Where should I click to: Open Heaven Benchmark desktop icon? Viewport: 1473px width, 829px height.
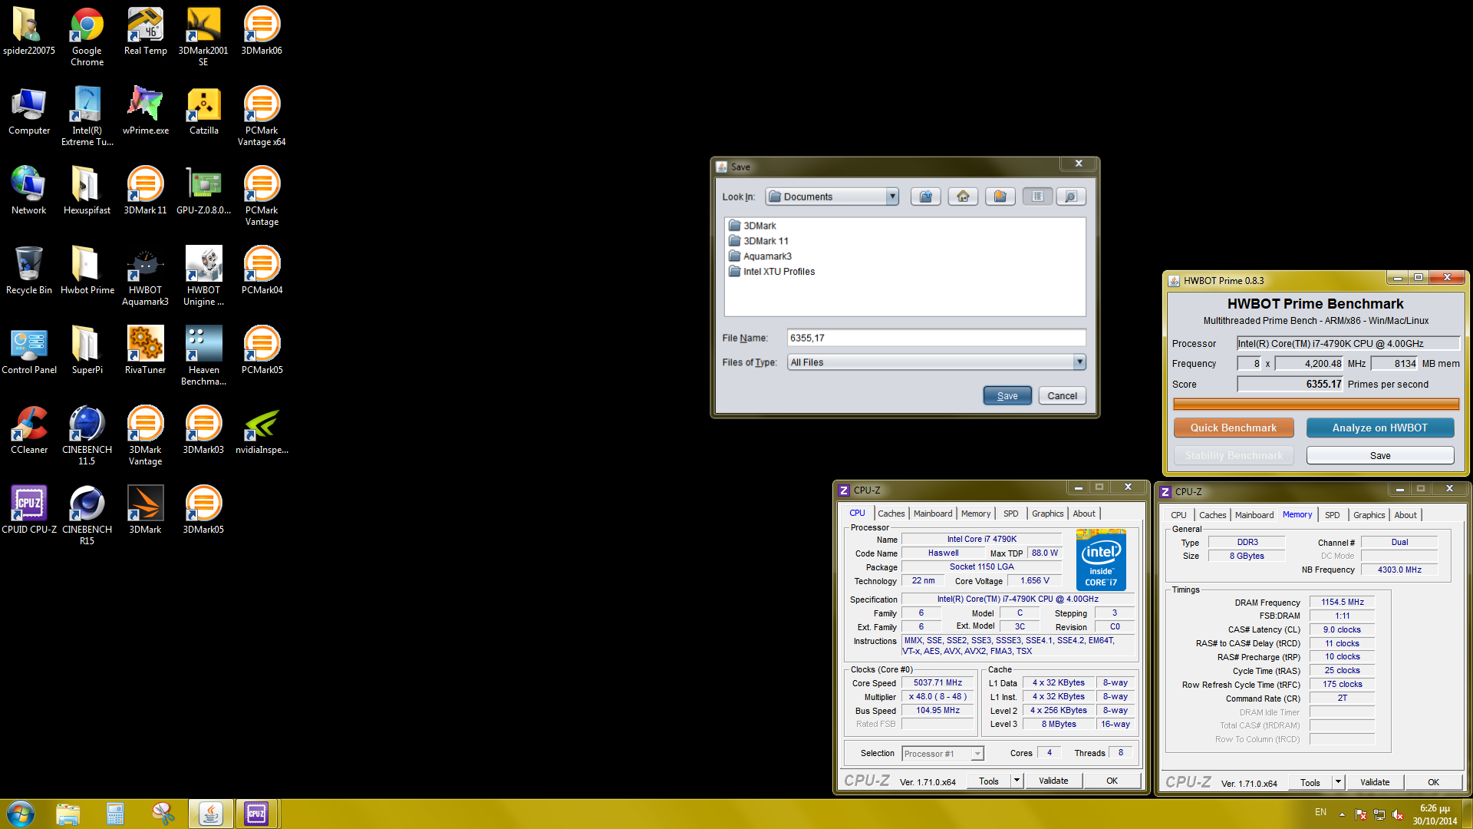pos(203,355)
